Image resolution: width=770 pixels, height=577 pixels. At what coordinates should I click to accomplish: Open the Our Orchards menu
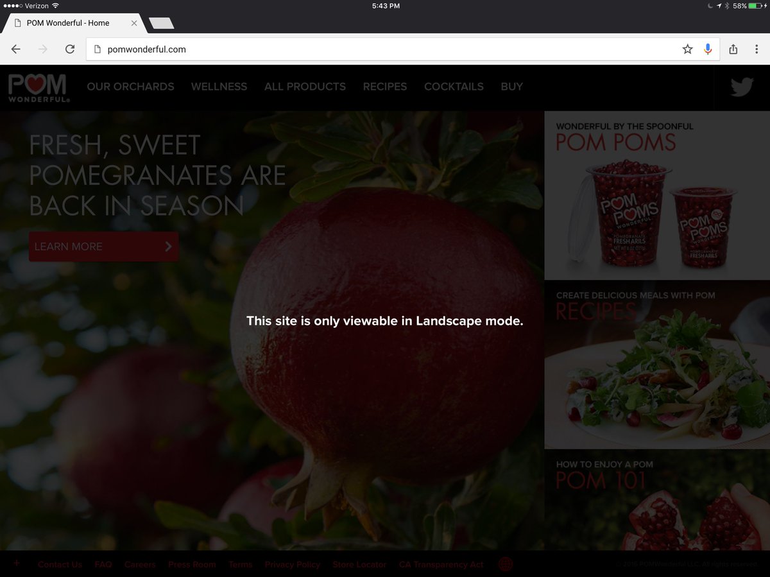pos(130,87)
